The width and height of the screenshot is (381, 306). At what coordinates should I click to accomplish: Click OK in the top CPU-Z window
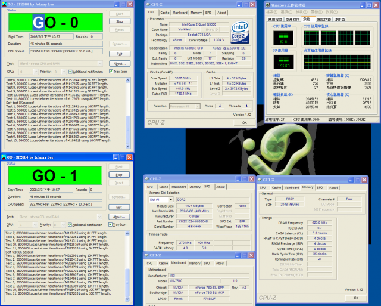coord(245,123)
